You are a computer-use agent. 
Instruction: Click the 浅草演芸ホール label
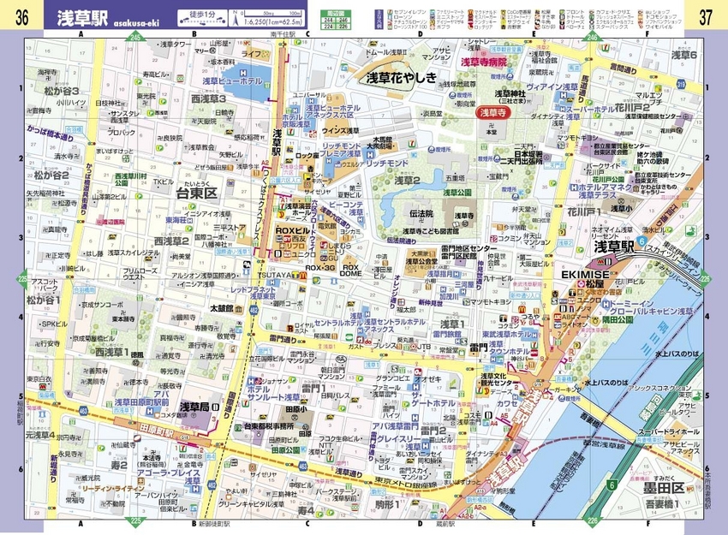[299, 209]
